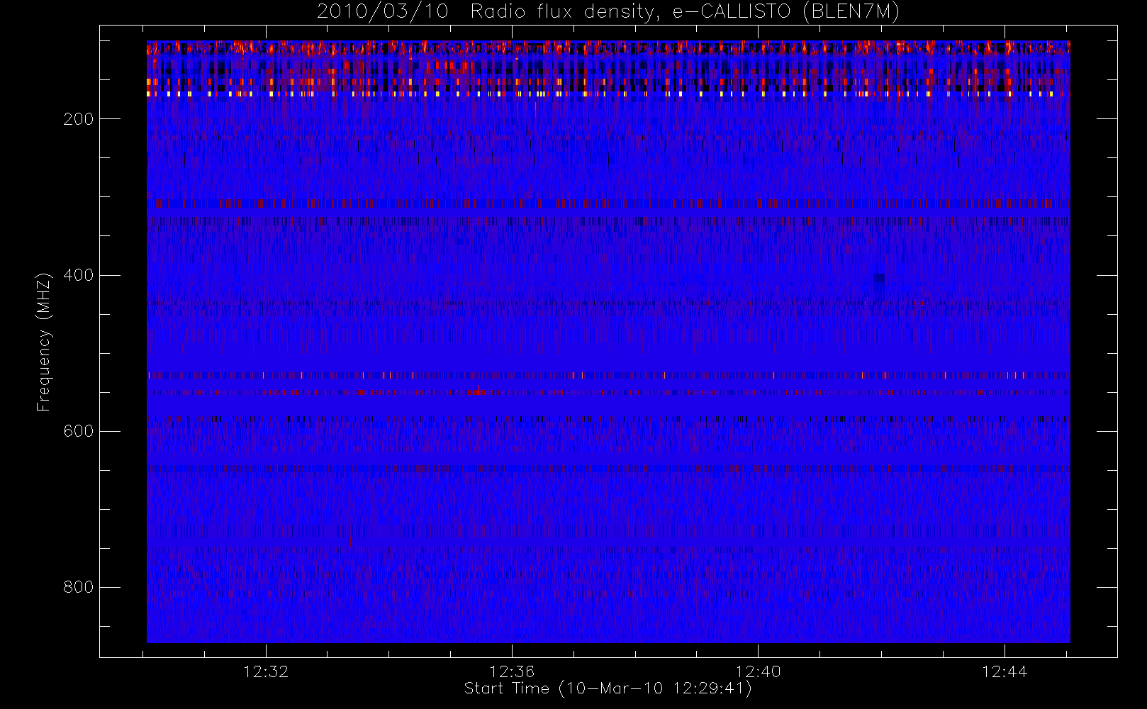
Task: Click the 'Start Time (10-Mar-10 12:29:41)' axis label
Action: (x=608, y=688)
